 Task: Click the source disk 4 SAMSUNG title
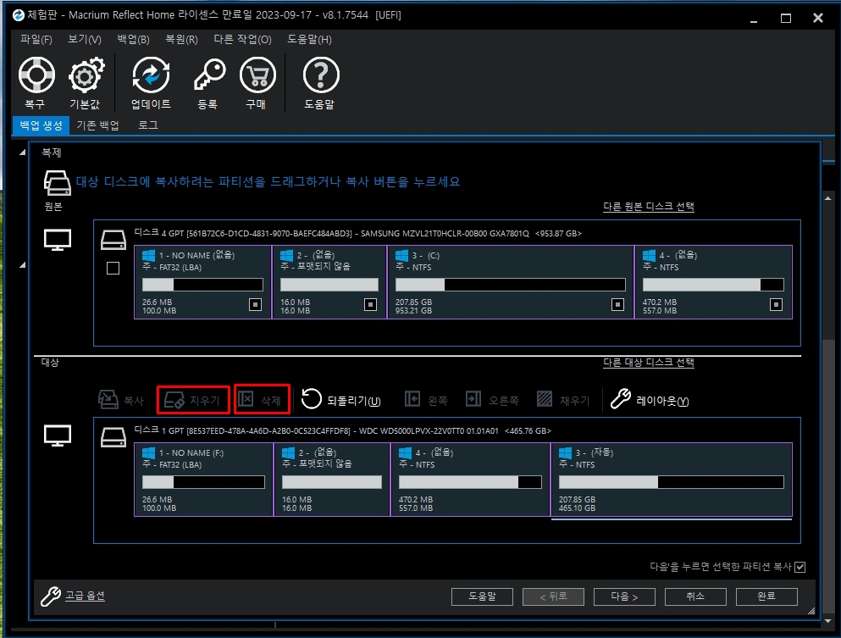pyautogui.click(x=357, y=233)
